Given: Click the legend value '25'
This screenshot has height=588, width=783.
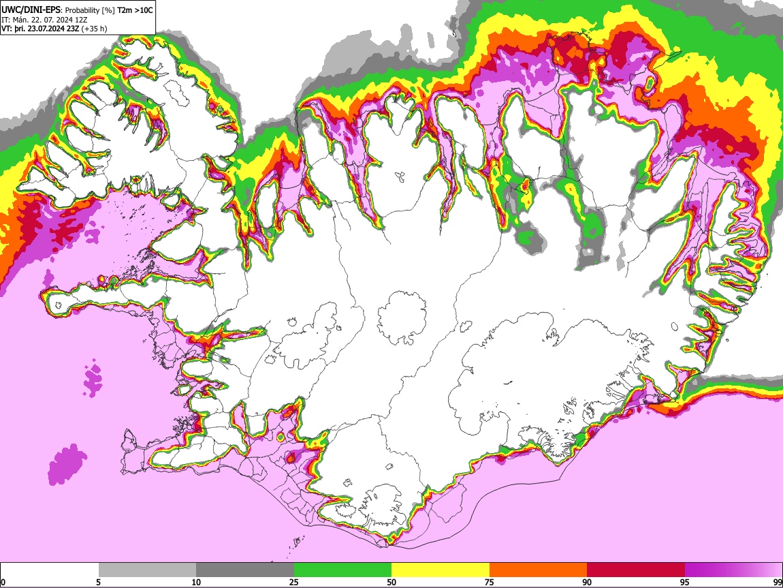Looking at the screenshot, I should (x=293, y=582).
